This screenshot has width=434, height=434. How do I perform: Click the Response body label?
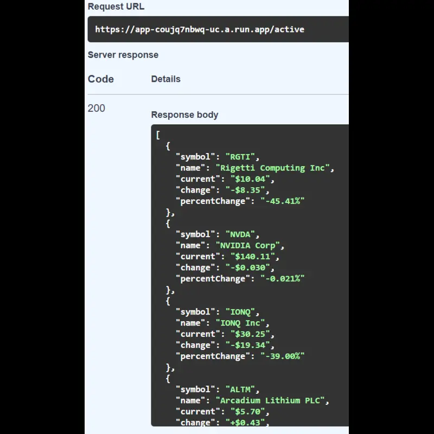pyautogui.click(x=184, y=114)
